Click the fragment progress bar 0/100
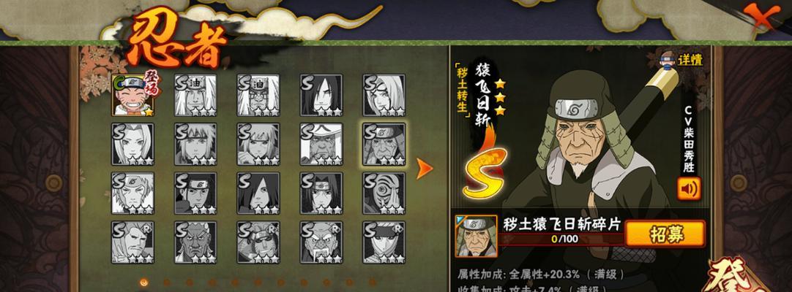Viewport: 792px width, 292px height. (561, 239)
